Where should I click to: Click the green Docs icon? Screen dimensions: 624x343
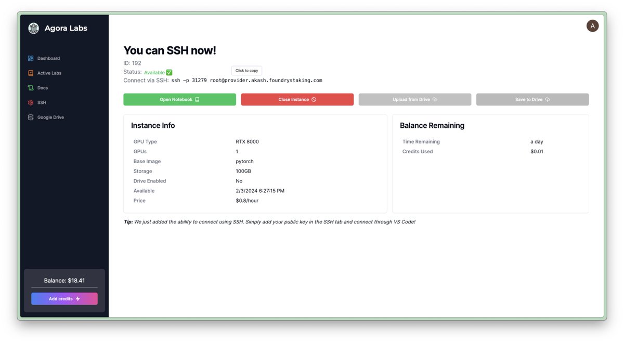coord(30,87)
